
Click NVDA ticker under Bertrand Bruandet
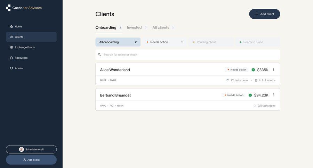(x=120, y=106)
